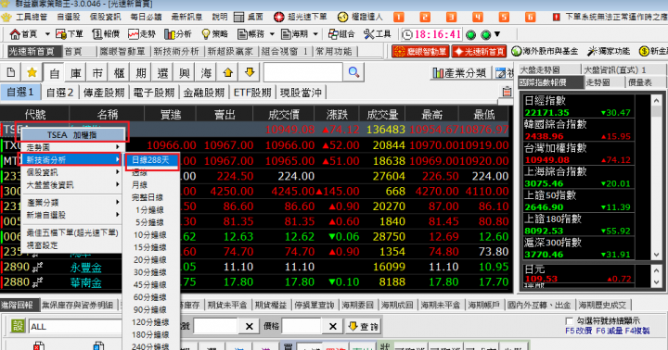This screenshot has width=668, height=350.
Task: Open the 下單 order icon
Action: [x=70, y=34]
